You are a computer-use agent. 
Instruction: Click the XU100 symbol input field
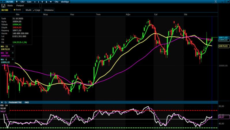[x=5, y=10]
